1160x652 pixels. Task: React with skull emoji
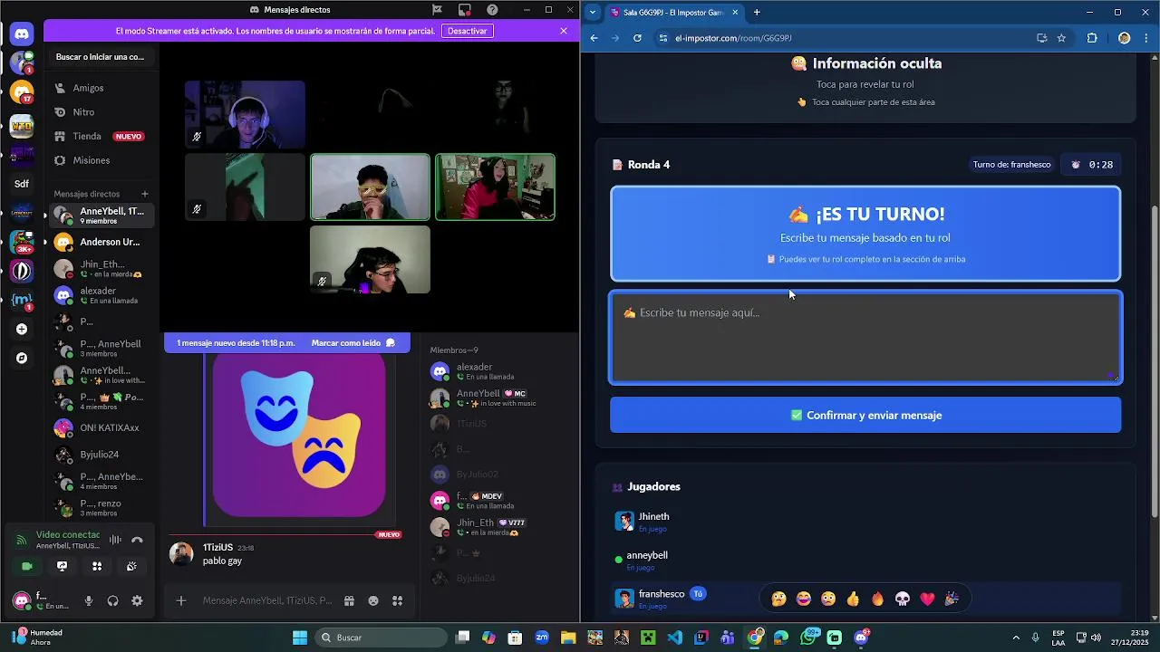[903, 599]
